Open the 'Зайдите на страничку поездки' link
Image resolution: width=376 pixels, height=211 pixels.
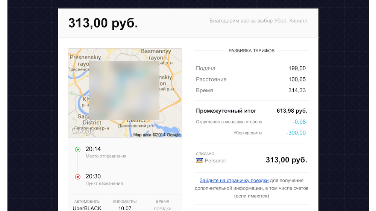pos(234,180)
